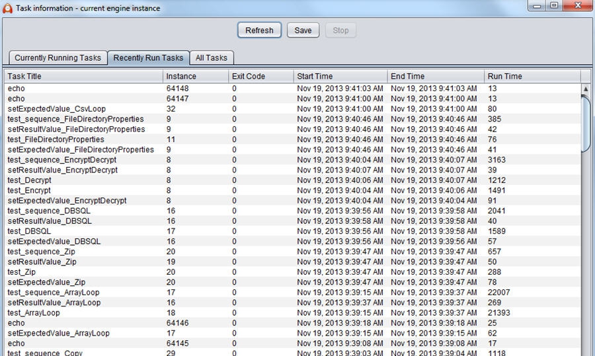Image resolution: width=595 pixels, height=356 pixels.
Task: Open the All Tasks tab
Action: 211,58
